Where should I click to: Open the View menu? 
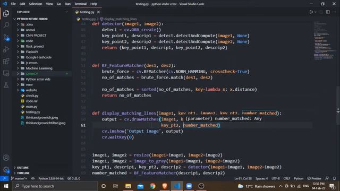point(49,4)
